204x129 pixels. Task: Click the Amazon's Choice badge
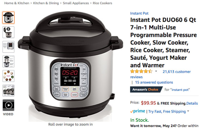point(146,90)
